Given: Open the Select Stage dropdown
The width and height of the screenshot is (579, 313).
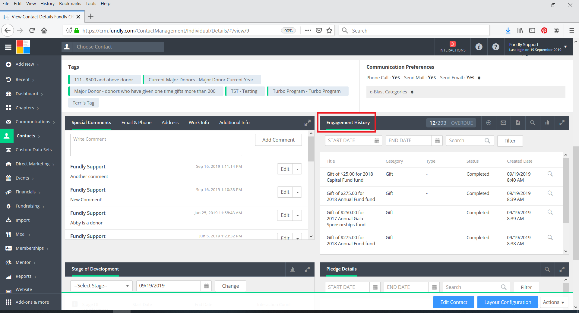Looking at the screenshot, I should [101, 286].
